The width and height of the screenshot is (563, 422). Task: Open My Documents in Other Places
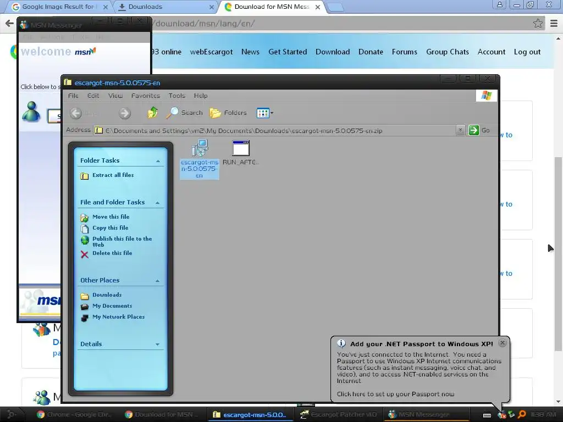pyautogui.click(x=112, y=306)
